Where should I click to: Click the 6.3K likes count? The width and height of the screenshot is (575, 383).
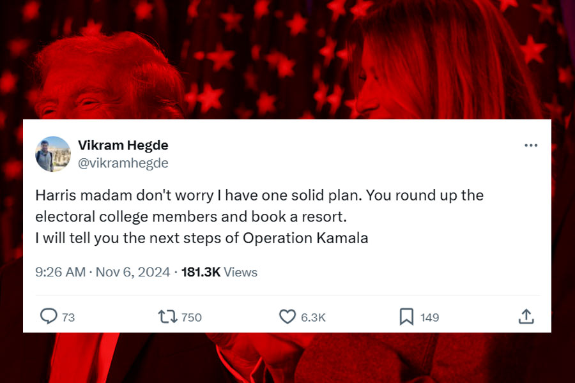tap(313, 317)
